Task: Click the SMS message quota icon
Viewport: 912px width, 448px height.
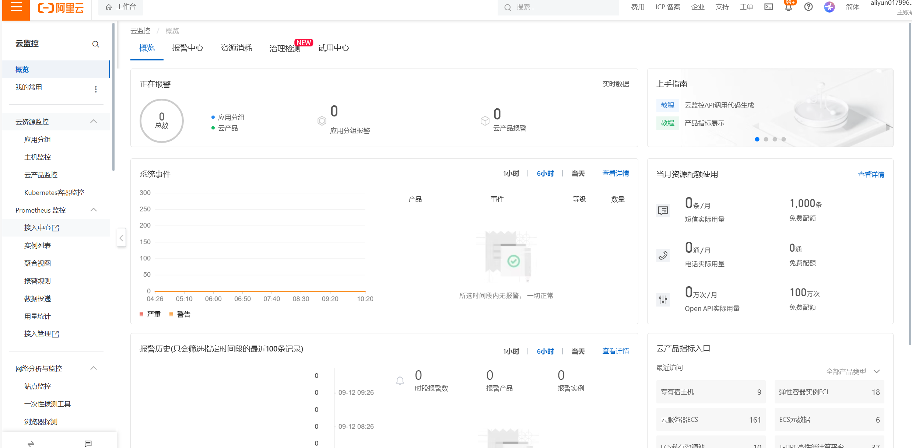Action: click(x=663, y=210)
